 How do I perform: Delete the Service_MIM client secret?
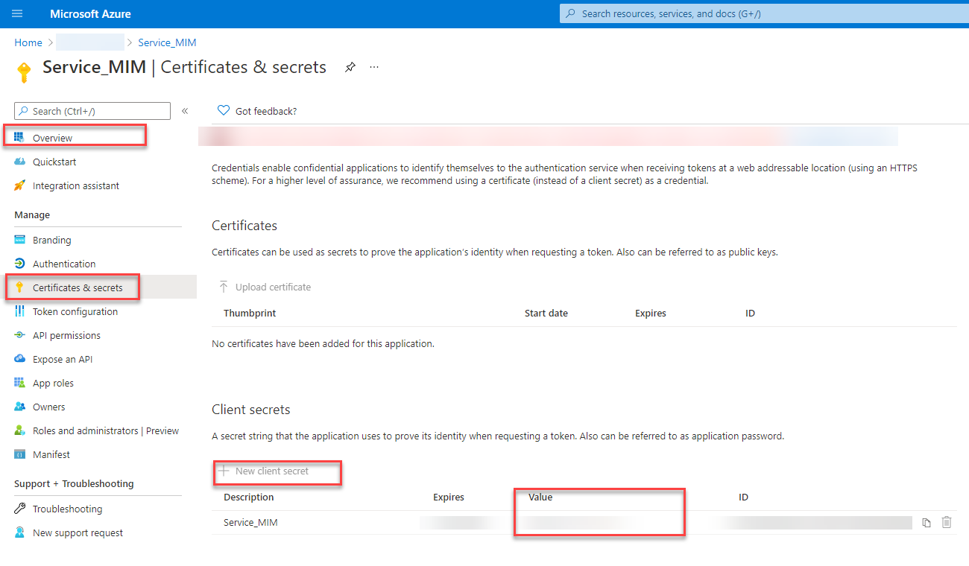tap(947, 523)
